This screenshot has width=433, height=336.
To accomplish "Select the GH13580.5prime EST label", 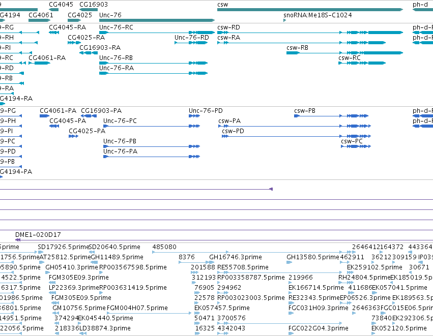I will (x=313, y=257).
